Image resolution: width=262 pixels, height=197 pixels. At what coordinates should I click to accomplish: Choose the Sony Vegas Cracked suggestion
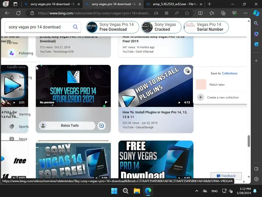(x=161, y=27)
